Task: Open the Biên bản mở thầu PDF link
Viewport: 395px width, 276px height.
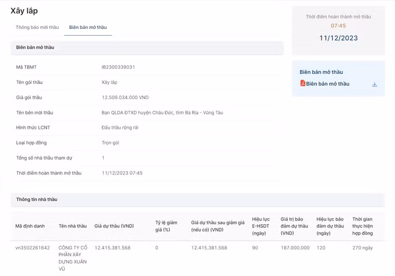Action: 327,84
